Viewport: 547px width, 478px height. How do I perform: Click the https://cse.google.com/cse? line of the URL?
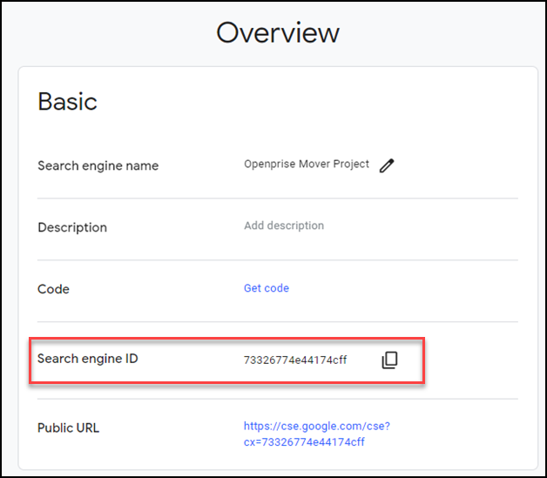[316, 427]
